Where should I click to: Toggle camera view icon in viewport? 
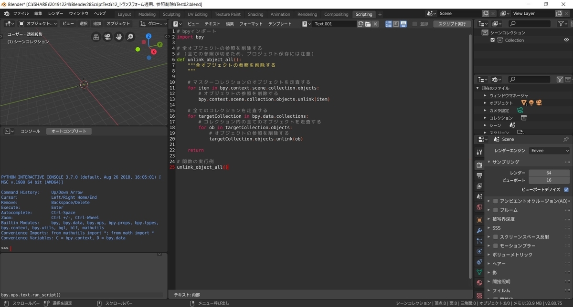click(x=107, y=37)
